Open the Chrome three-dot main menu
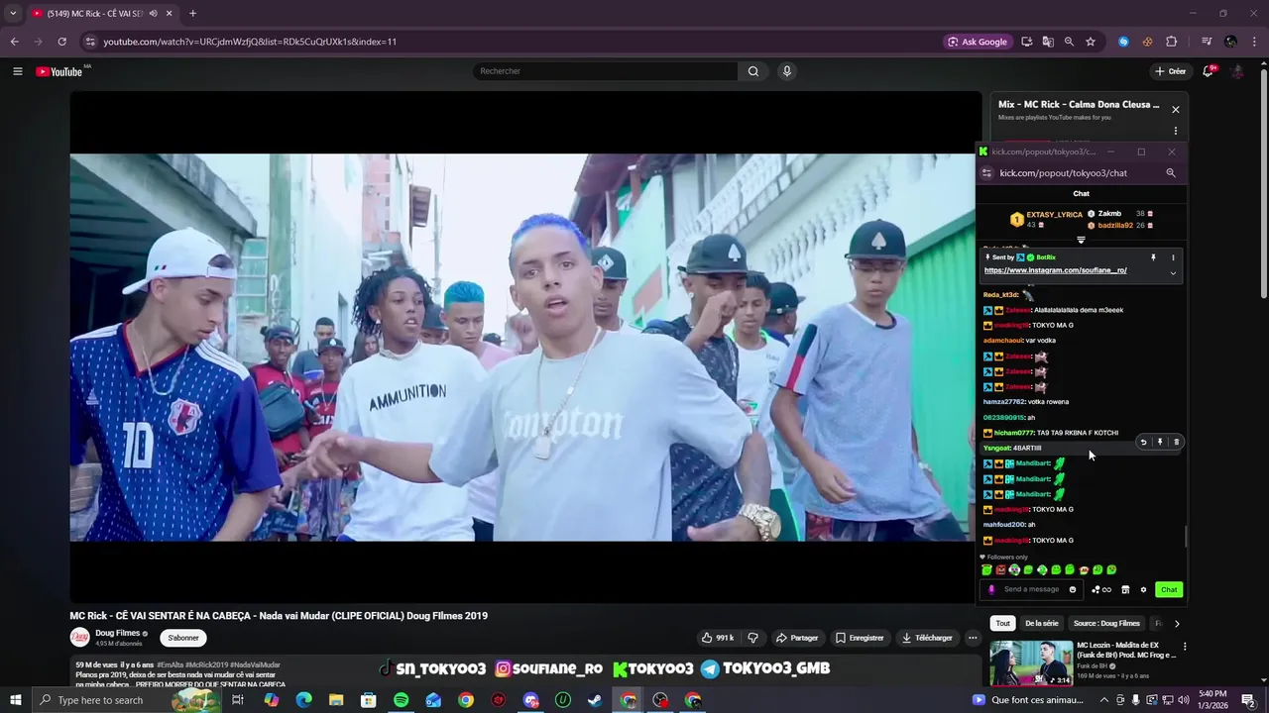Viewport: 1269px width, 713px height. pyautogui.click(x=1255, y=42)
